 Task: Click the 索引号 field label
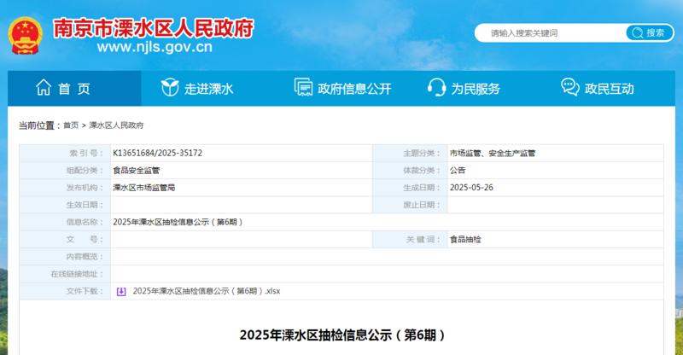[86, 153]
